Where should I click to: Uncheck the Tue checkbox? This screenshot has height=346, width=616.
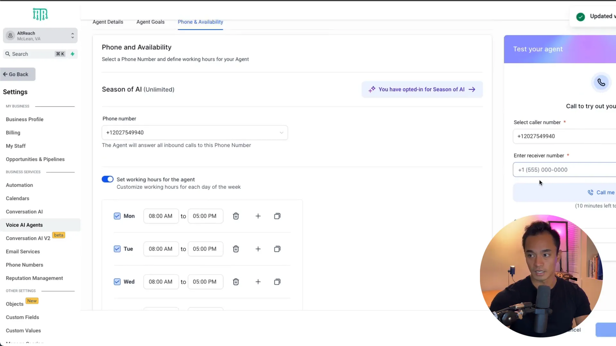click(x=117, y=249)
